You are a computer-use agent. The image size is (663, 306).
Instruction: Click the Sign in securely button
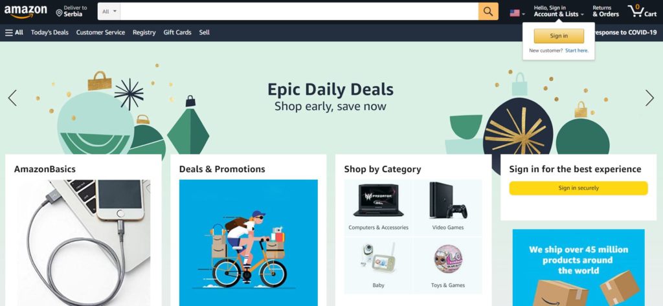point(578,188)
